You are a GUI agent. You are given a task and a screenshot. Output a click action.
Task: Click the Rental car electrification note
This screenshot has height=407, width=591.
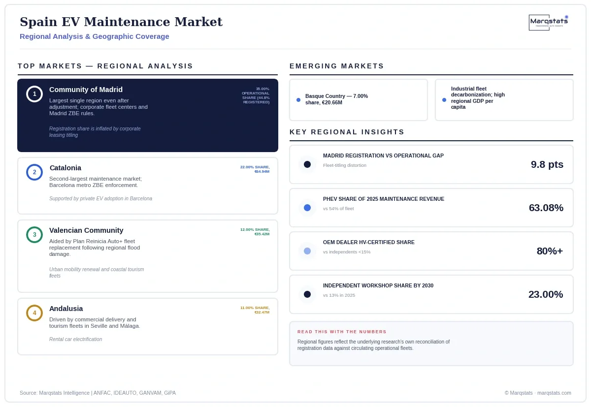(76, 340)
